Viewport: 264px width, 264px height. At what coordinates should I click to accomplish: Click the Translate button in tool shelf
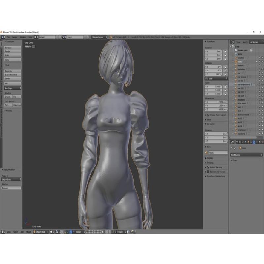click(13, 48)
